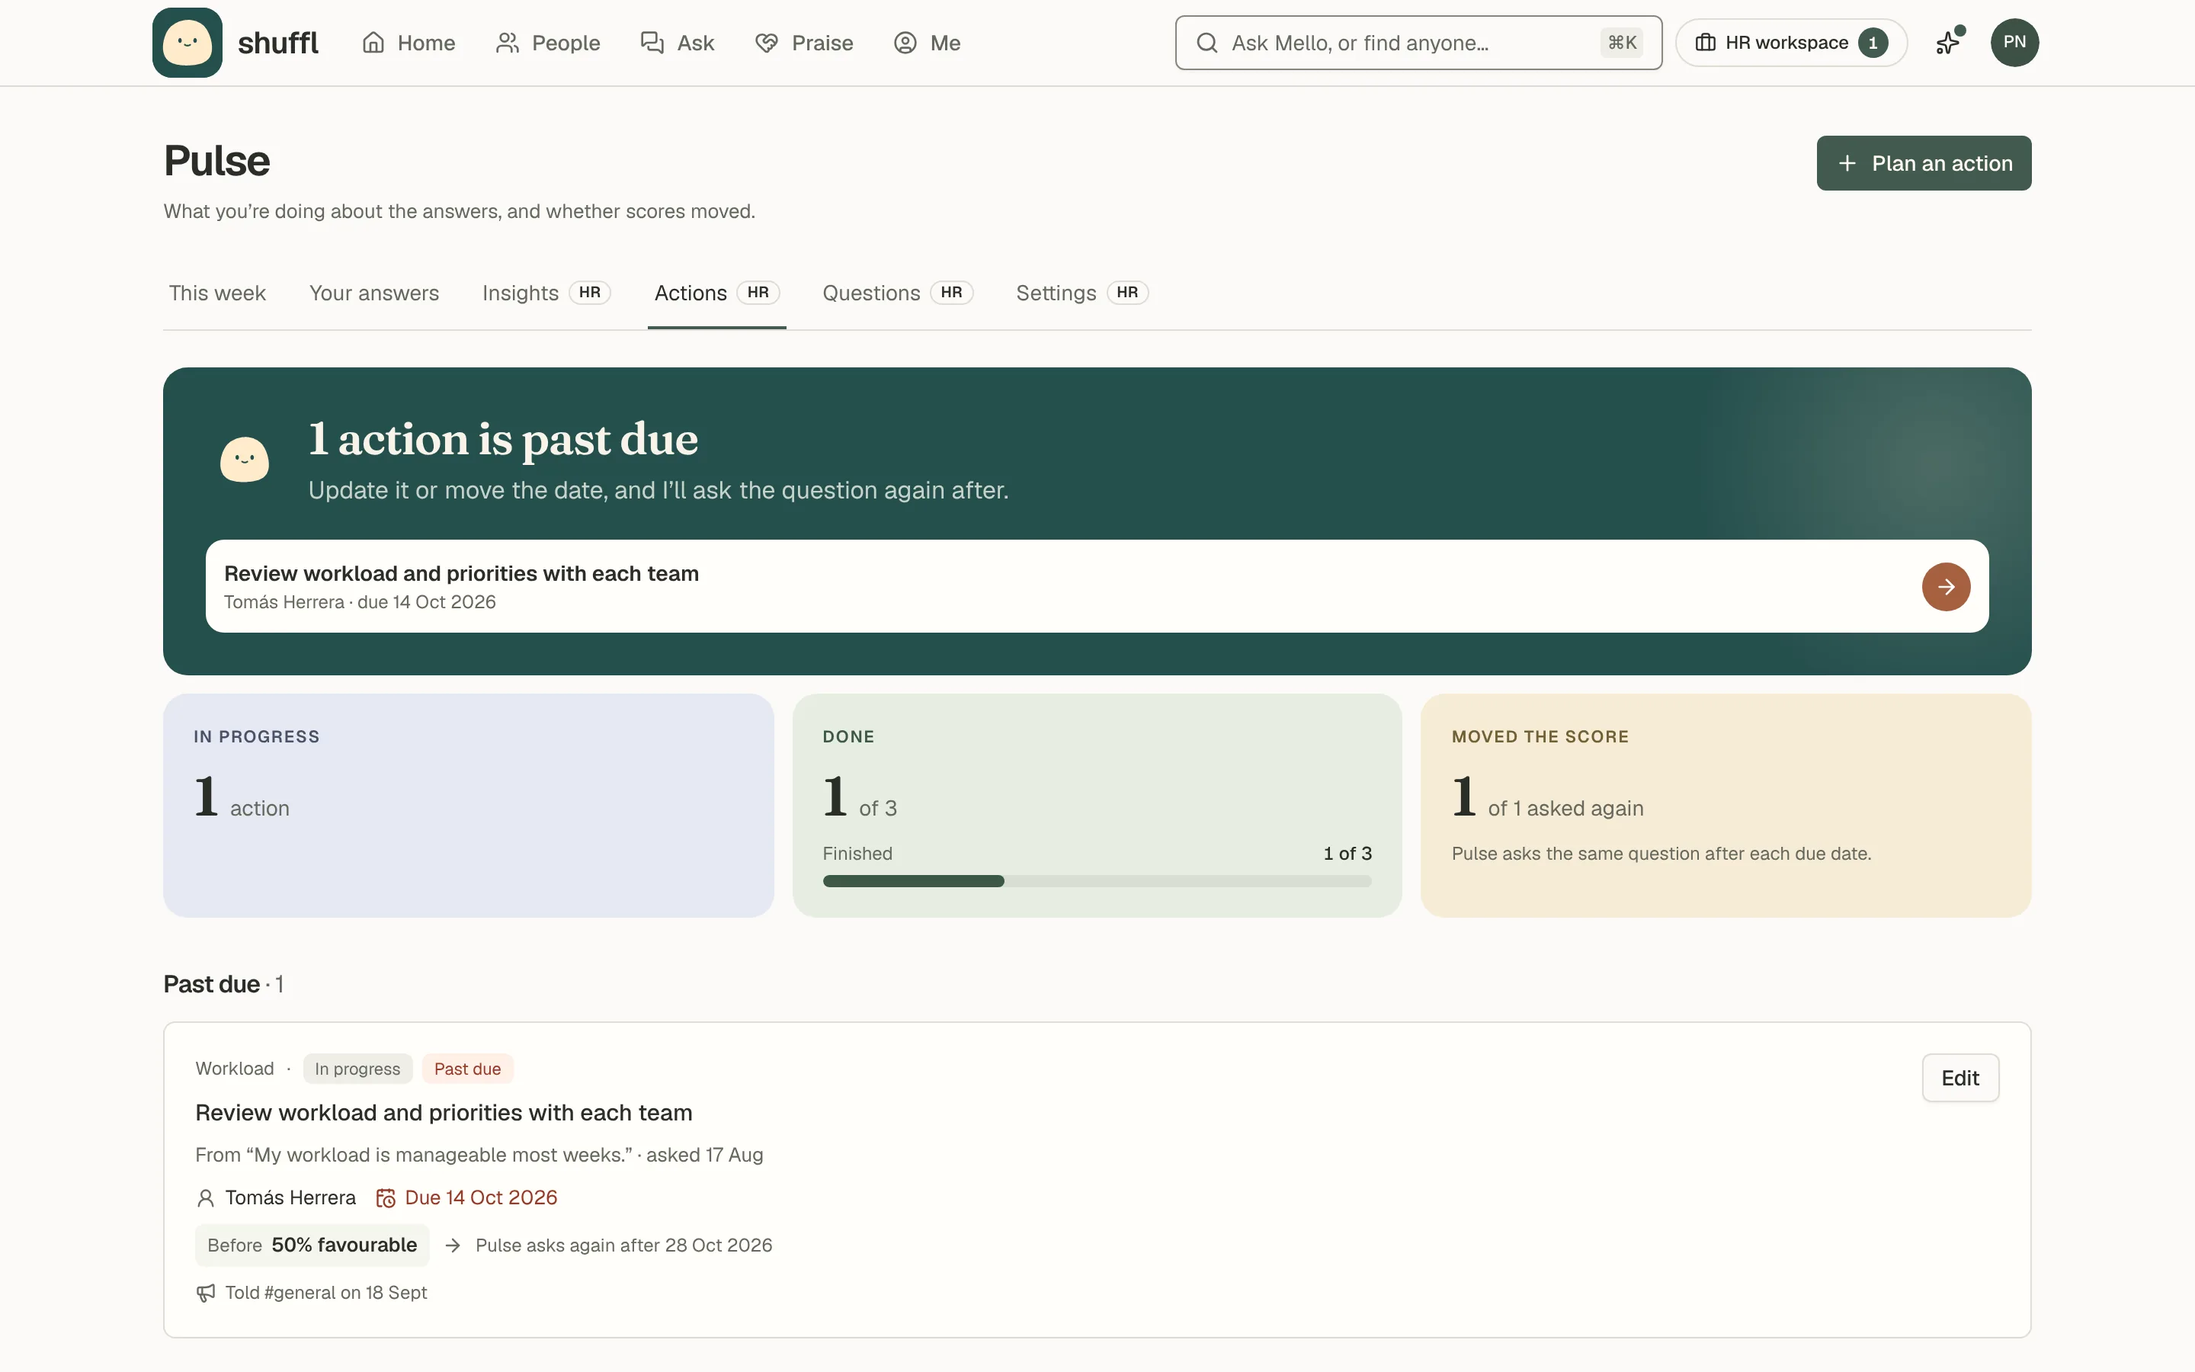This screenshot has width=2195, height=1372.
Task: Click the In Progress summary card
Action: pyautogui.click(x=468, y=806)
